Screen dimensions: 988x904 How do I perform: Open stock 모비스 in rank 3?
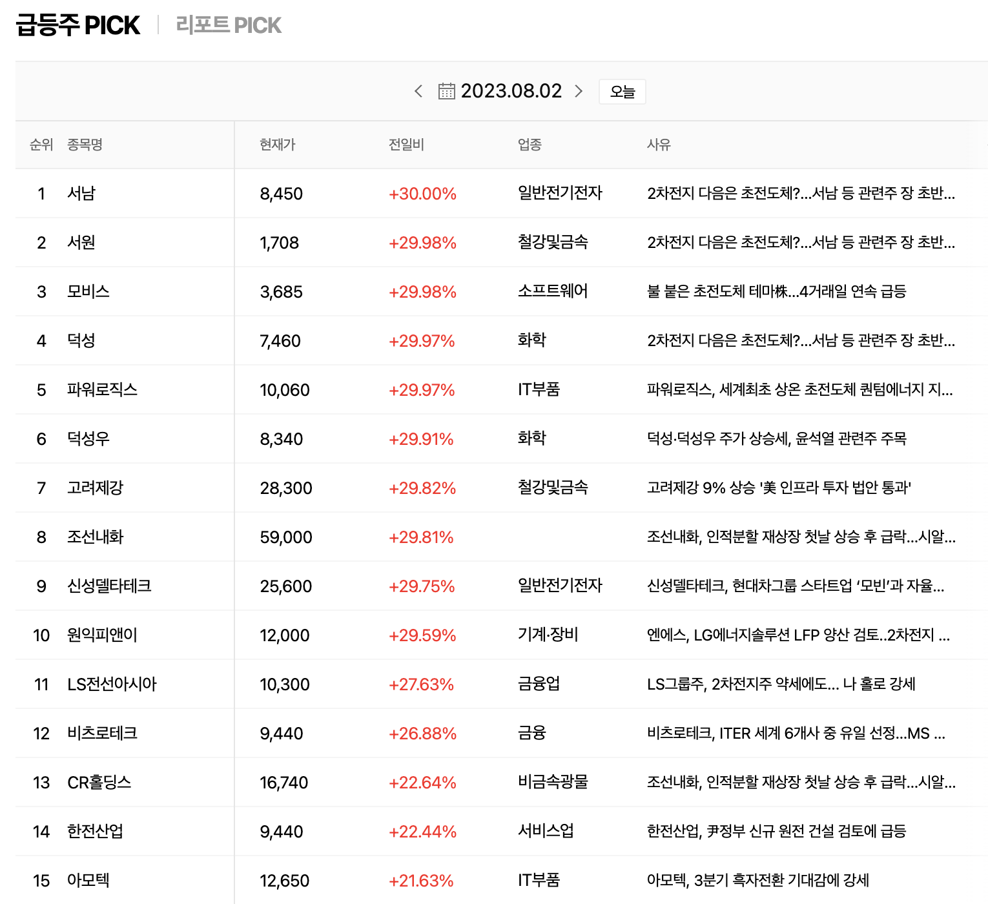pyautogui.click(x=88, y=291)
